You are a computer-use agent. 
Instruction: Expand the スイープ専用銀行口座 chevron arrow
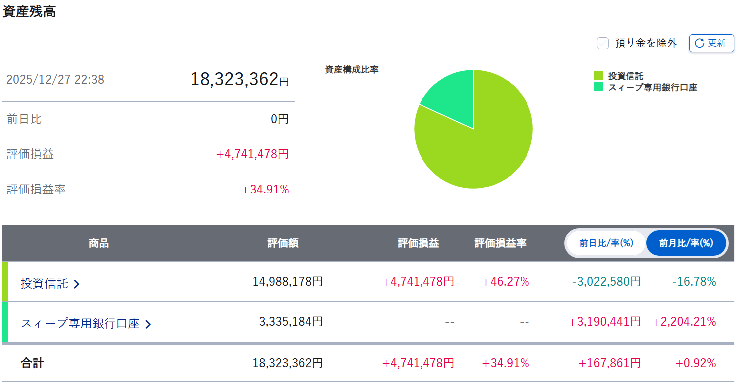point(148,324)
